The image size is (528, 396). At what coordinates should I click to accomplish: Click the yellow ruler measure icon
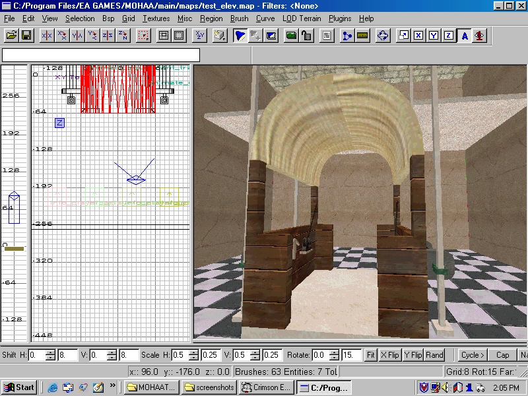[x=362, y=36]
